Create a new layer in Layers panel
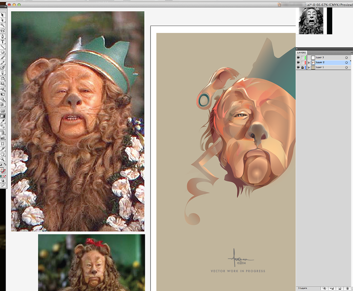Screen dimensions: 353x291 (x=339, y=288)
